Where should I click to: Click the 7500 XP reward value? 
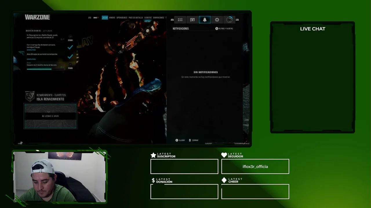tap(70, 68)
